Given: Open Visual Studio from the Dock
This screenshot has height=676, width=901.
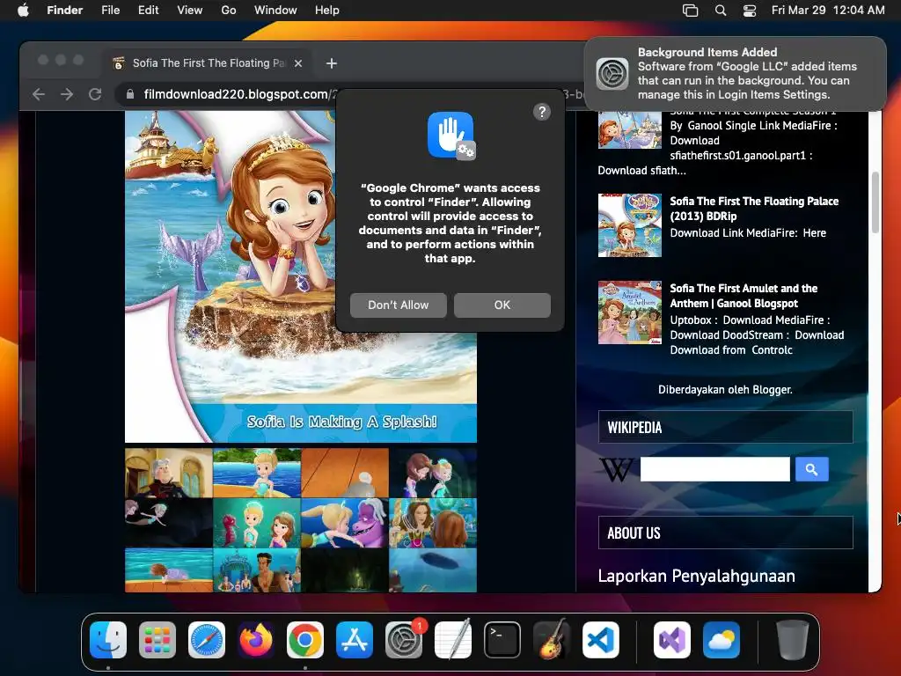Looking at the screenshot, I should point(672,639).
